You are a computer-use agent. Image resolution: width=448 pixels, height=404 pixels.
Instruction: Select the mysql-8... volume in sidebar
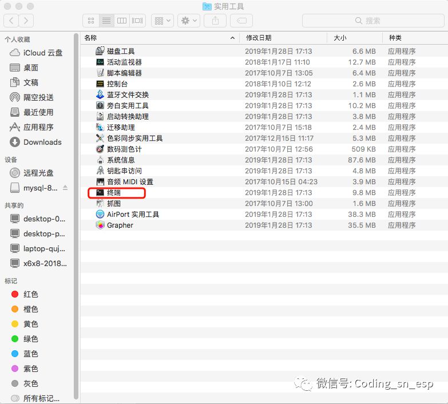34,188
